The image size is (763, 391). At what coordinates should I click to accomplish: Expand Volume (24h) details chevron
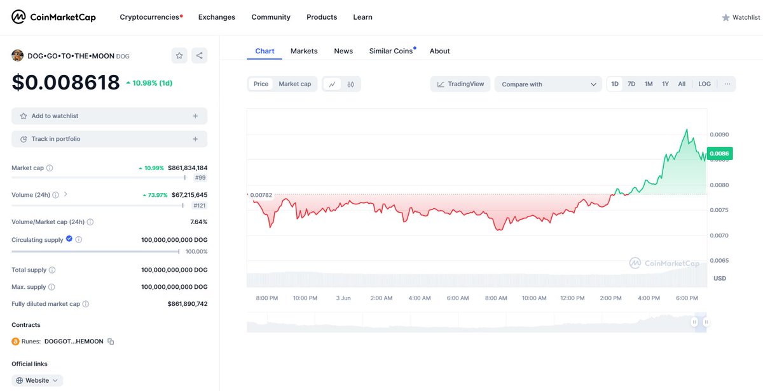65,195
